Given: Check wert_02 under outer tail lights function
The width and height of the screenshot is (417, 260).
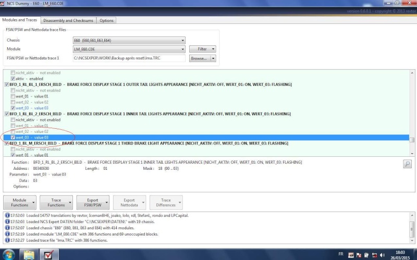Looking at the screenshot, I should tap(13, 102).
